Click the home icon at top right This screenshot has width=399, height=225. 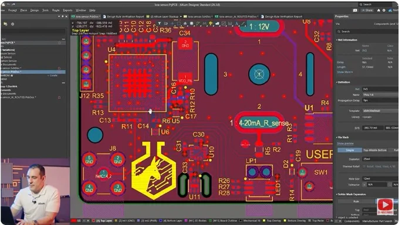[x=378, y=11]
